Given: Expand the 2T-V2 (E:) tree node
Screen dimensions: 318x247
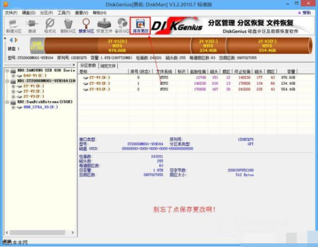Looking at the screenshot, I should [x=13, y=92].
